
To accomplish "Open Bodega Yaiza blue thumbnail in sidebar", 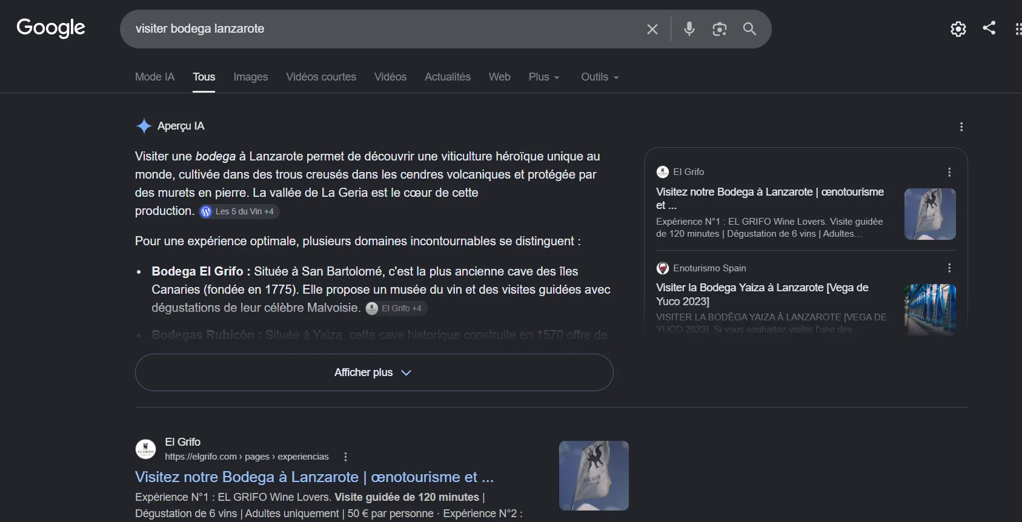I will (930, 309).
